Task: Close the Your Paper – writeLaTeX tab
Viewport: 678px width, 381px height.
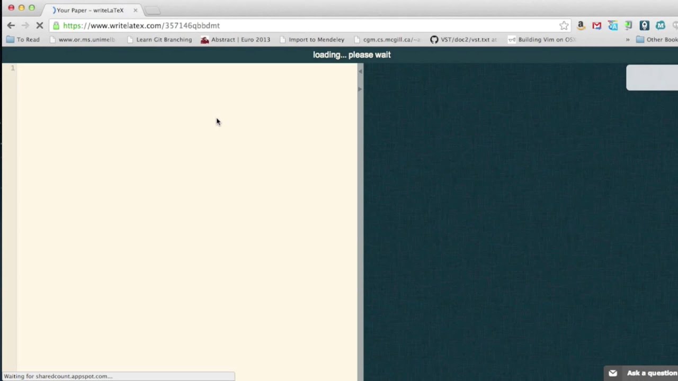Action: click(x=135, y=10)
